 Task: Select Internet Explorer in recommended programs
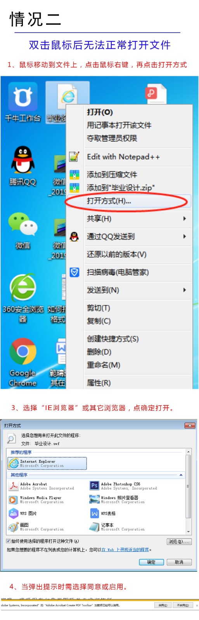(x=47, y=463)
